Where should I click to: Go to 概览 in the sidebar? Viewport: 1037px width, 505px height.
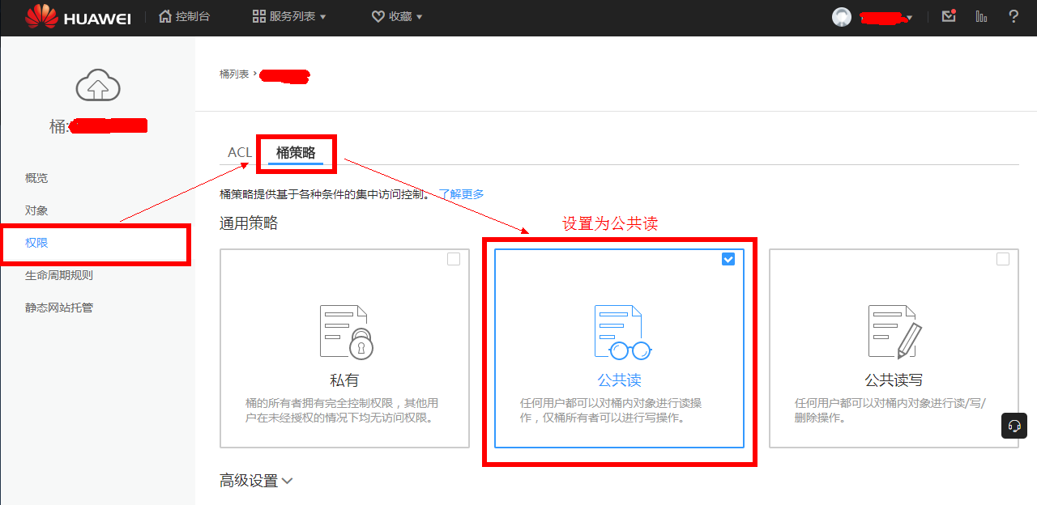(x=36, y=178)
